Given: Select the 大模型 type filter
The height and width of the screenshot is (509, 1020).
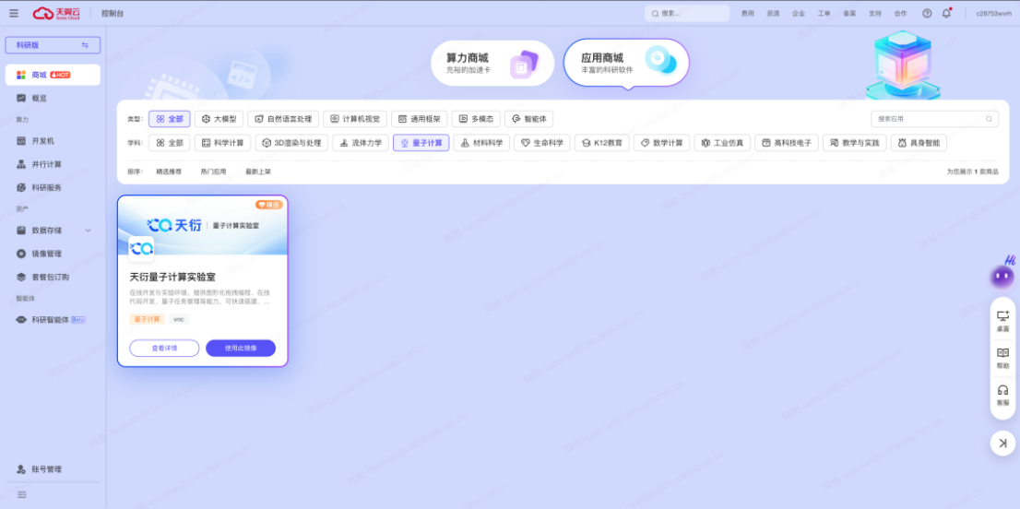Looking at the screenshot, I should pyautogui.click(x=219, y=119).
